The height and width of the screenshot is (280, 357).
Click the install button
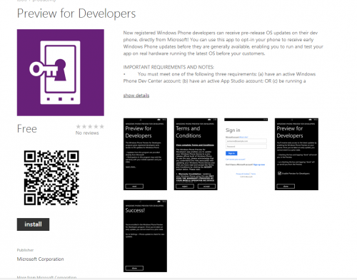tap(33, 224)
